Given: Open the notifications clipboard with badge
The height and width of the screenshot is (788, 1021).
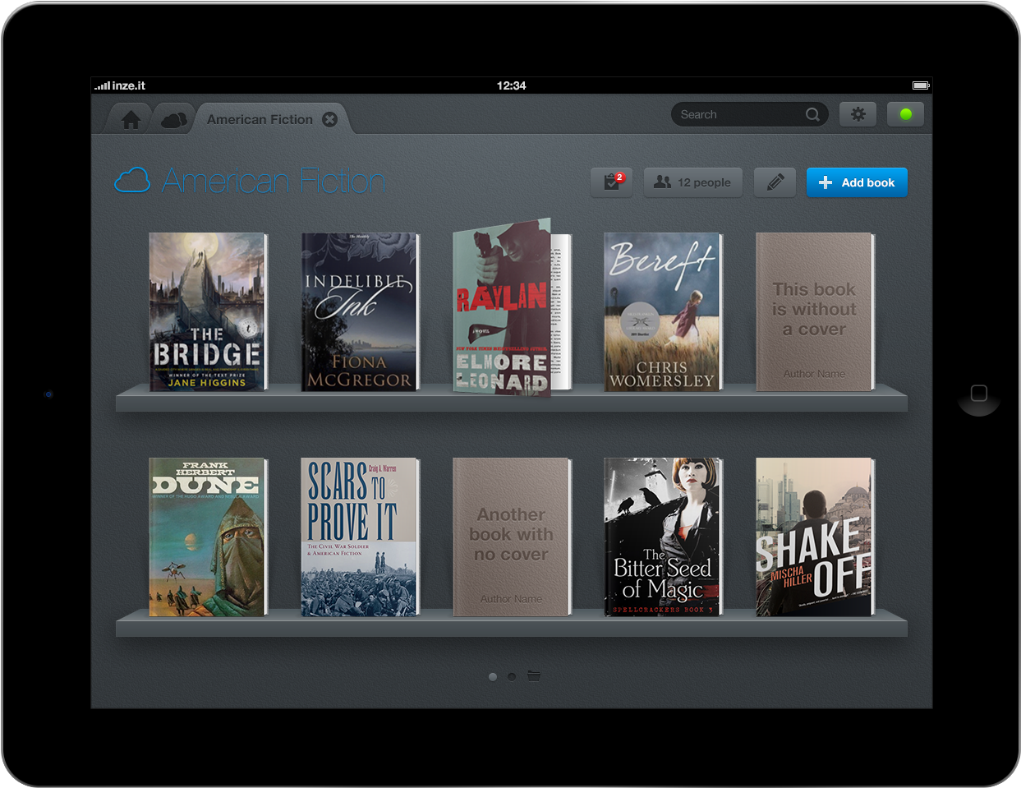Looking at the screenshot, I should tap(612, 182).
